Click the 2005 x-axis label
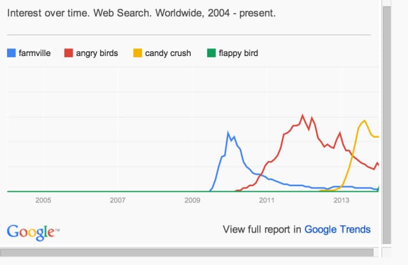 43,201
